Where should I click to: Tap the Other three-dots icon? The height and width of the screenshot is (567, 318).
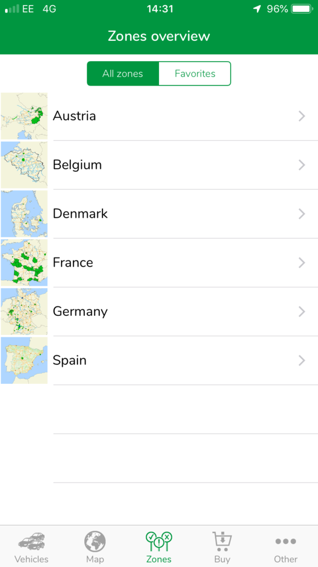point(286,541)
